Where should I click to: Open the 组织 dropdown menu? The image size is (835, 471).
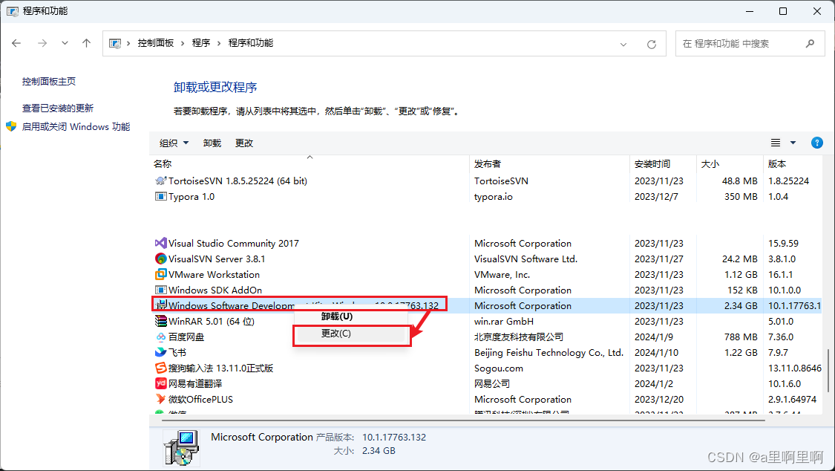tap(174, 143)
